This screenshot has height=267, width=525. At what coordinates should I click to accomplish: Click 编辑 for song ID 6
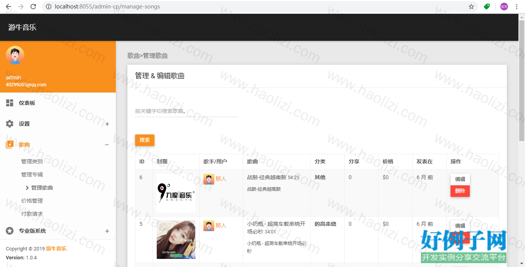click(460, 179)
